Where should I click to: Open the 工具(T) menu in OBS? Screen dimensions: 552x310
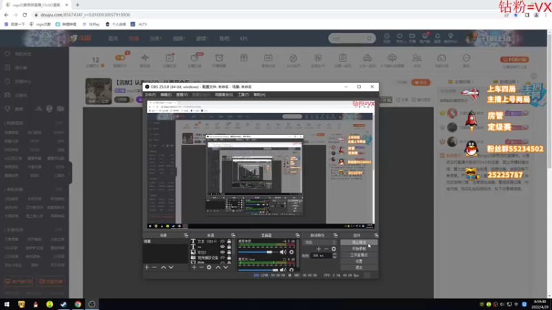[243, 94]
